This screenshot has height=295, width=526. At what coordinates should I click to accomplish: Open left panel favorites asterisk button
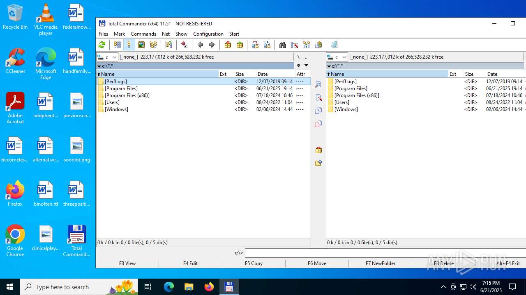click(298, 66)
